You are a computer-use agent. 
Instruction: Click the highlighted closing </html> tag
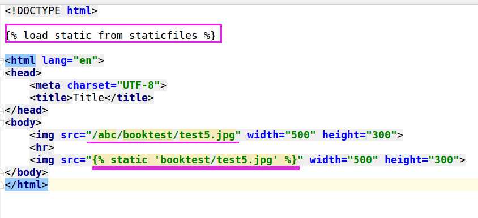point(26,185)
